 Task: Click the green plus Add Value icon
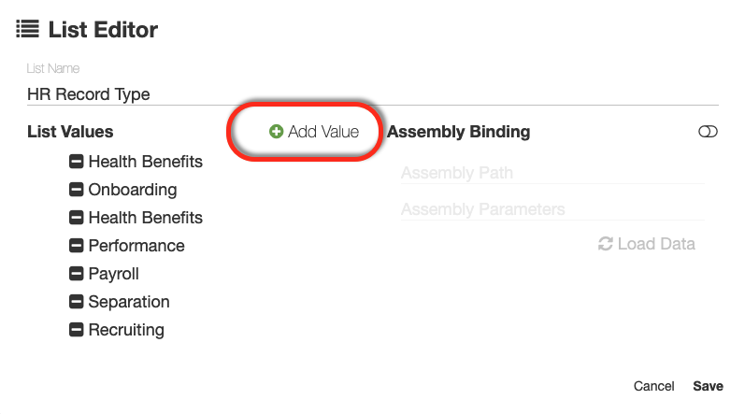pyautogui.click(x=276, y=132)
